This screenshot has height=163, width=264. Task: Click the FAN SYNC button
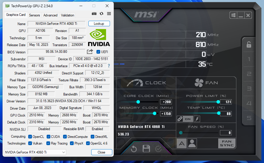point(227,143)
